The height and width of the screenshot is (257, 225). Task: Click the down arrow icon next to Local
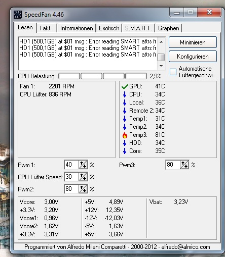point(125,102)
